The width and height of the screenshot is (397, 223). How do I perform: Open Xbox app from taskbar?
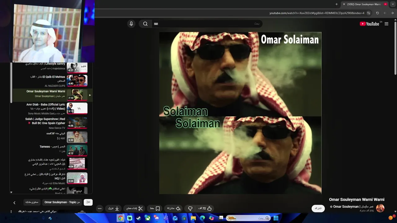click(x=148, y=218)
